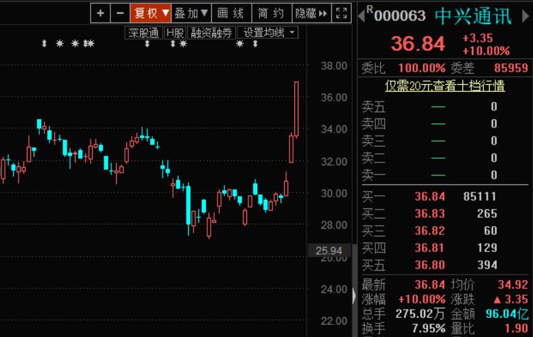Click the large current price 36.84

418,44
